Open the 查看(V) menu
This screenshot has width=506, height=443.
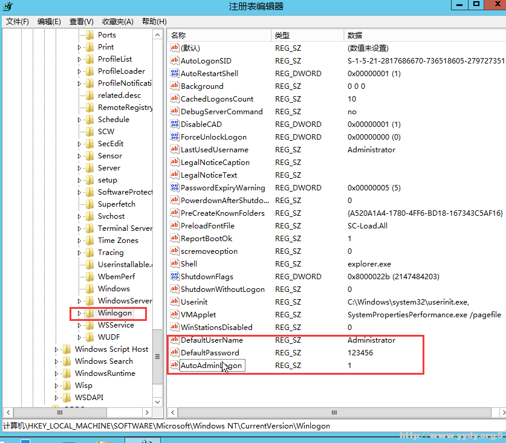82,22
